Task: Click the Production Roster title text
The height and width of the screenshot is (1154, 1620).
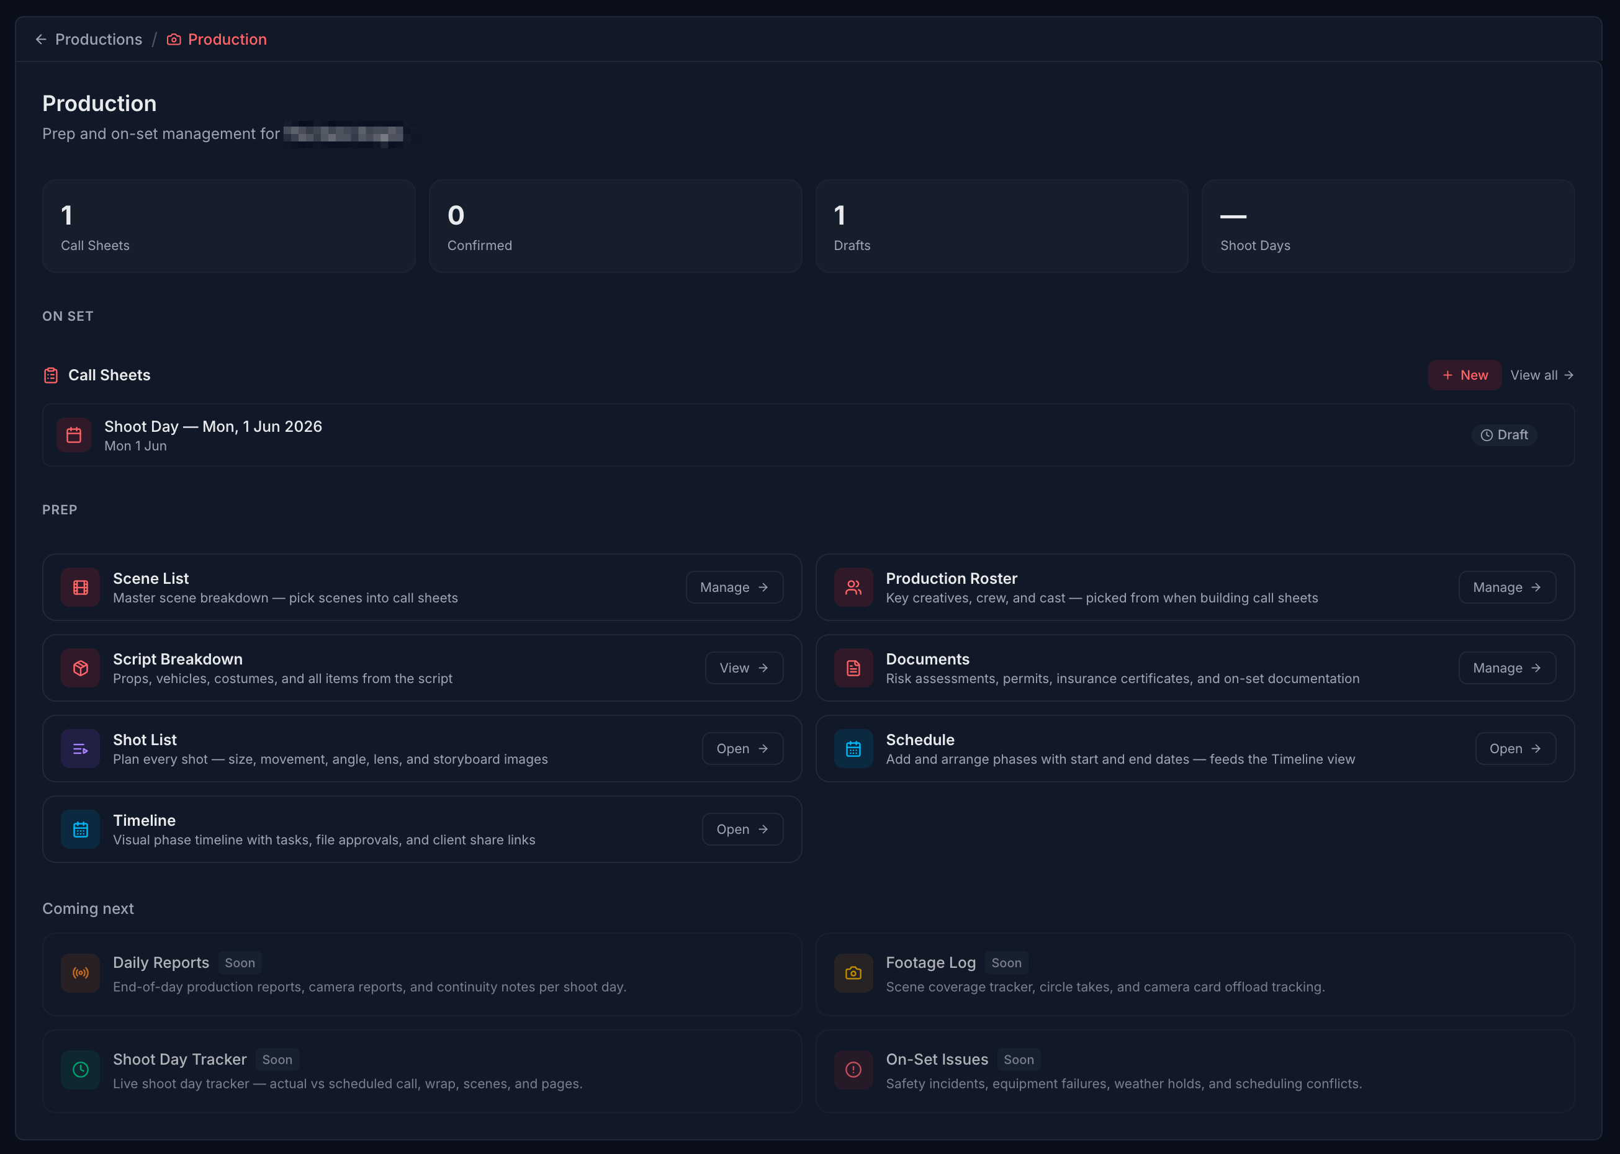Action: [951, 578]
